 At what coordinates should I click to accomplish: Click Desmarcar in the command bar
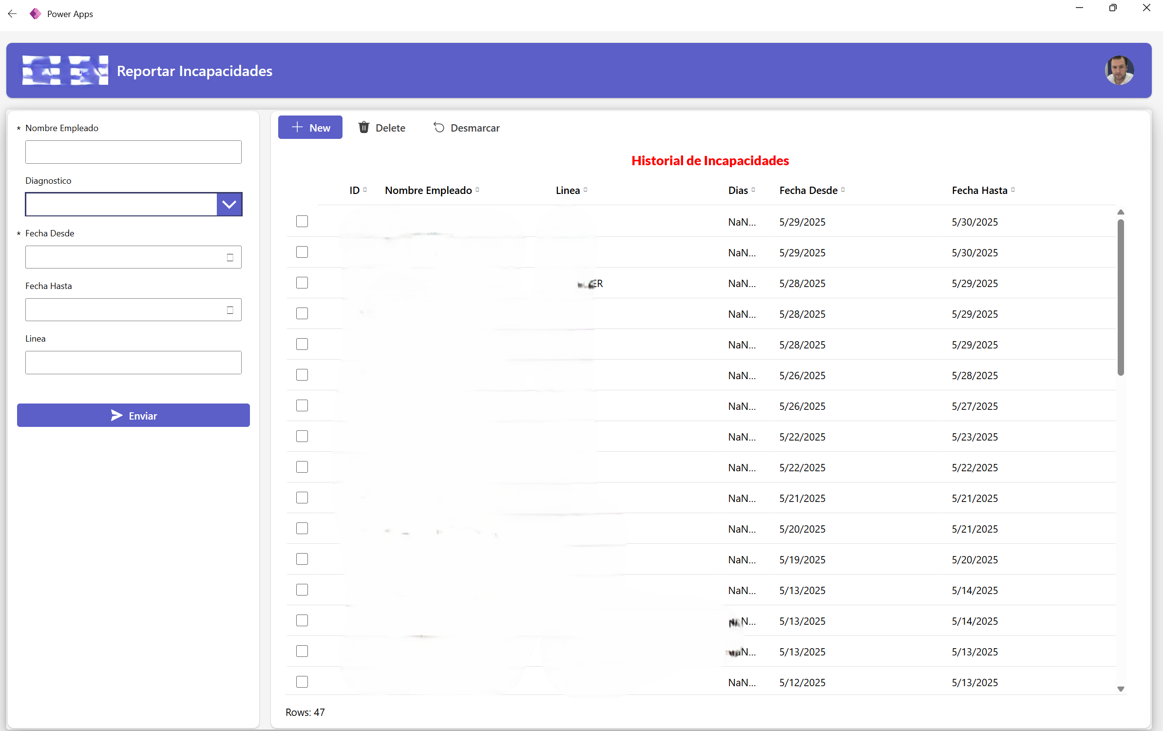[x=466, y=128]
